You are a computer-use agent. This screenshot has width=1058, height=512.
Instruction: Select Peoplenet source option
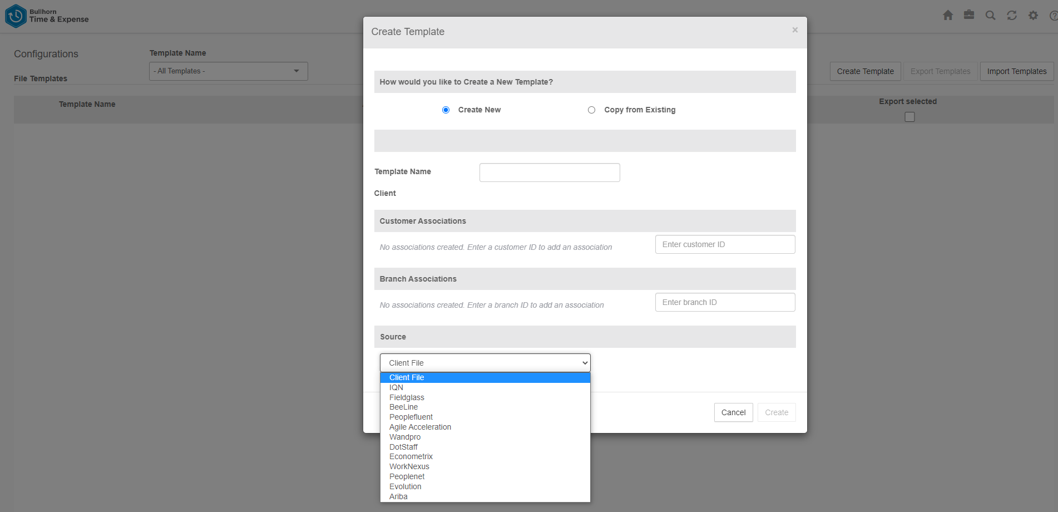485,477
